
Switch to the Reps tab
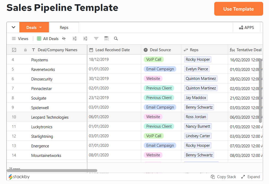[x=64, y=27]
